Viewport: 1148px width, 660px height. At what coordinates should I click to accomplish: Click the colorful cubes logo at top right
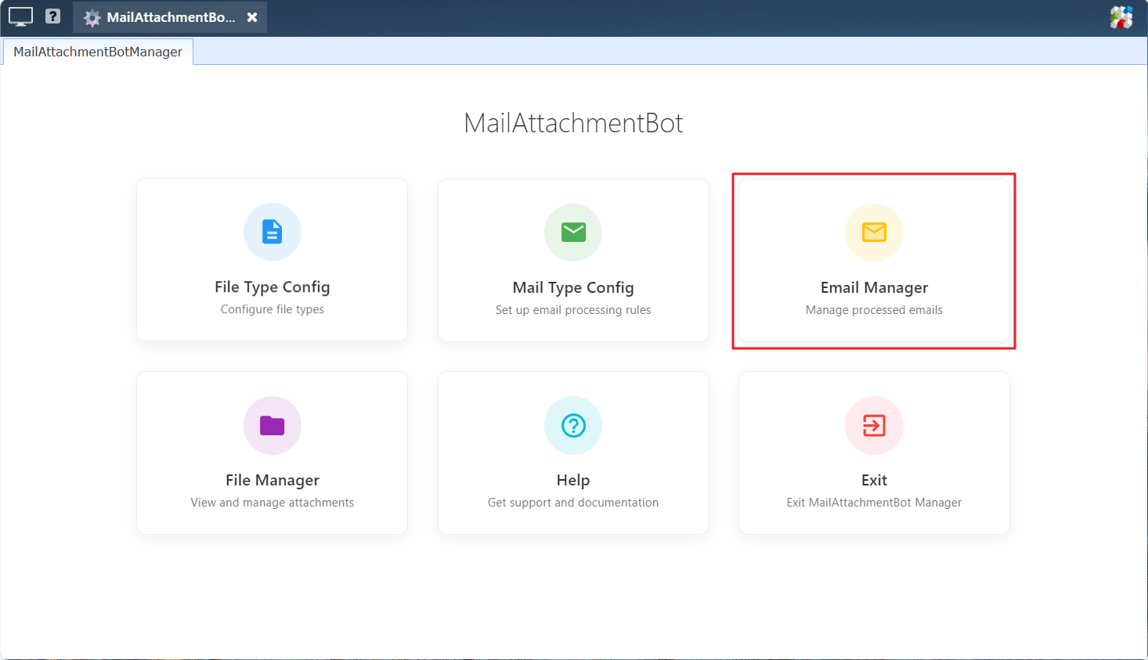pos(1121,16)
